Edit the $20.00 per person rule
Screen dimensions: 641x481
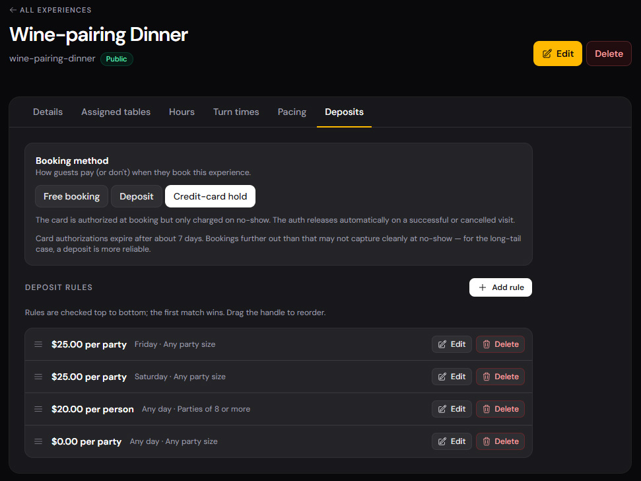[x=452, y=409]
